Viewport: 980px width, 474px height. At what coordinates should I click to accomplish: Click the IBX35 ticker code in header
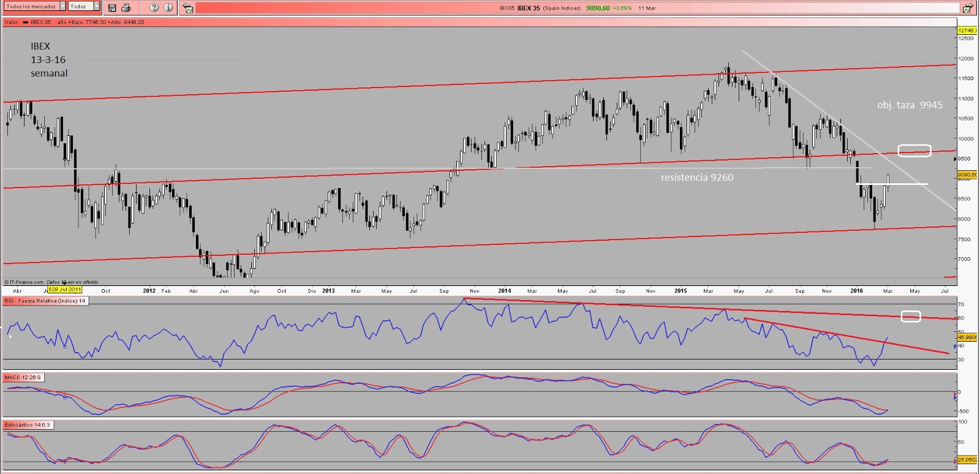(507, 8)
